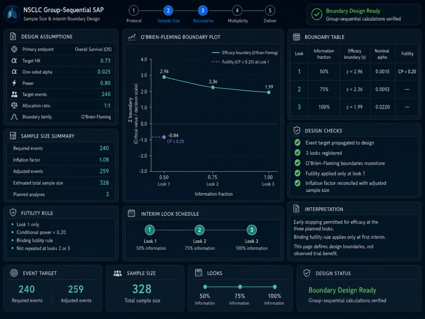Go to step 1 Protocol

click(133, 11)
